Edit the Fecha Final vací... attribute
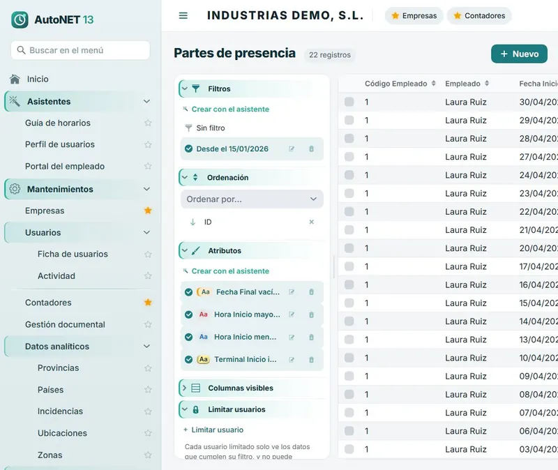558x470 pixels. (x=292, y=292)
